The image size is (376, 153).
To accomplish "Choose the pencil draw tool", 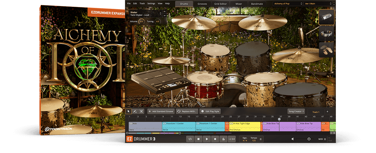I will 135,111.
